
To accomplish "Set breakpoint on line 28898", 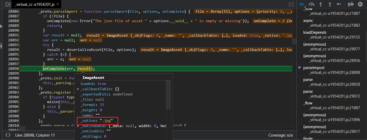I will [x=13, y=69].
